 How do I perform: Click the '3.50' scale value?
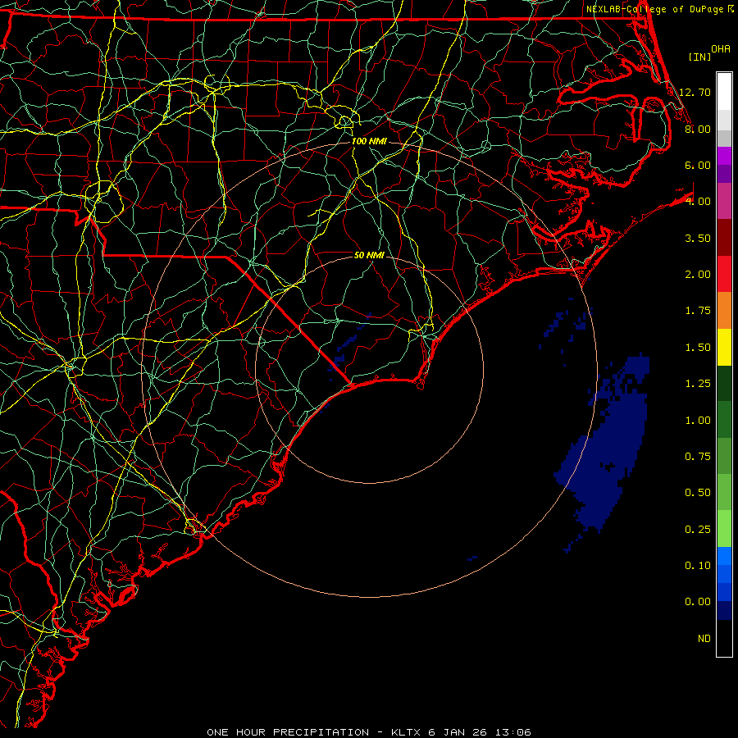point(698,238)
